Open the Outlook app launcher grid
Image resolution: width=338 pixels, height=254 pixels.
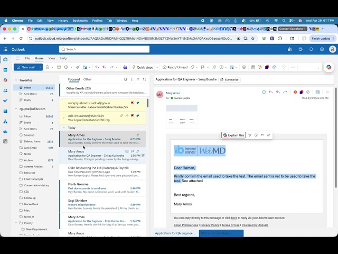tap(5, 49)
